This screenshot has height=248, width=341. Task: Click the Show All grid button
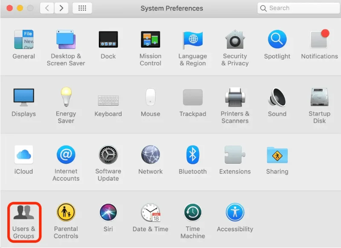pos(82,8)
